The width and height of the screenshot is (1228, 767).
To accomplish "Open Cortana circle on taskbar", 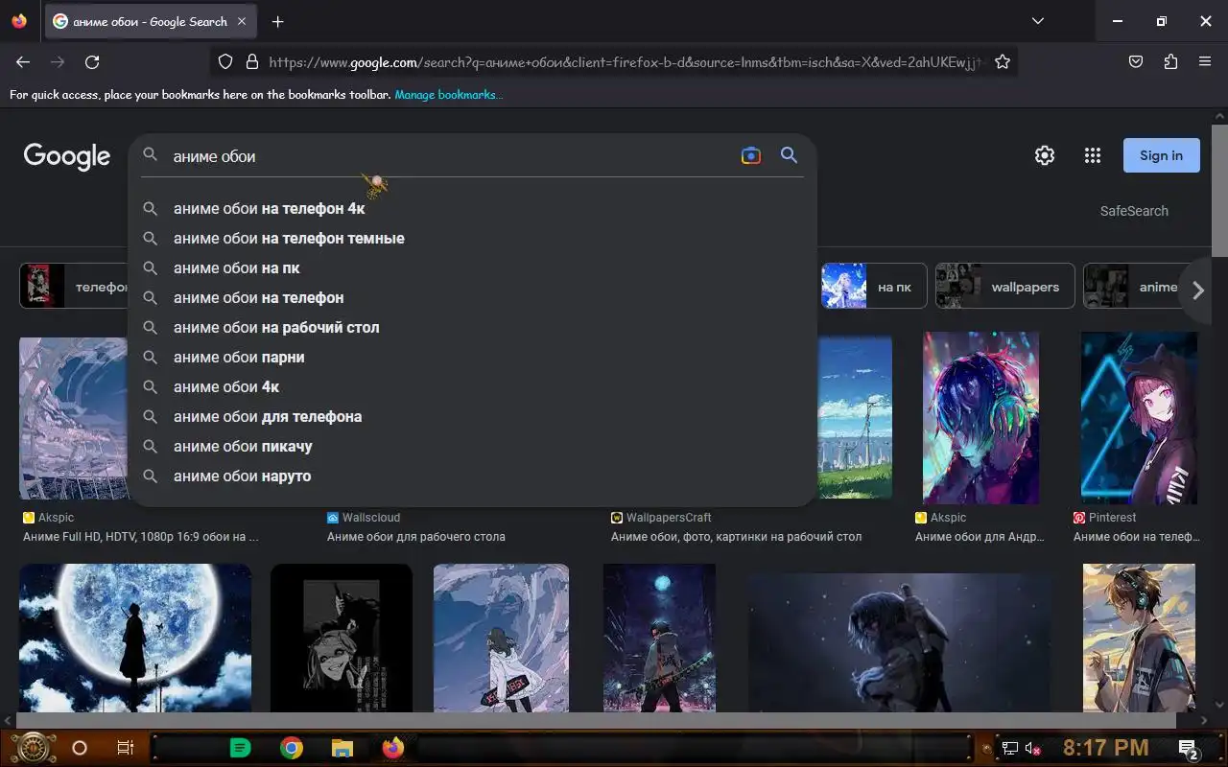I will point(80,748).
